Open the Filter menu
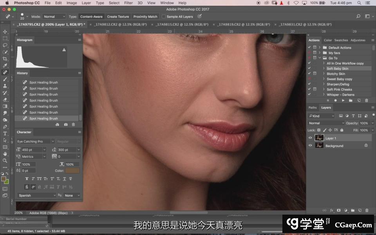Image resolution: width=376 pixels, height=235 pixels. coord(128,3)
